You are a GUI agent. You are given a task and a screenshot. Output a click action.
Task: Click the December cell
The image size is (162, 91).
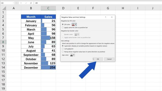(31, 67)
